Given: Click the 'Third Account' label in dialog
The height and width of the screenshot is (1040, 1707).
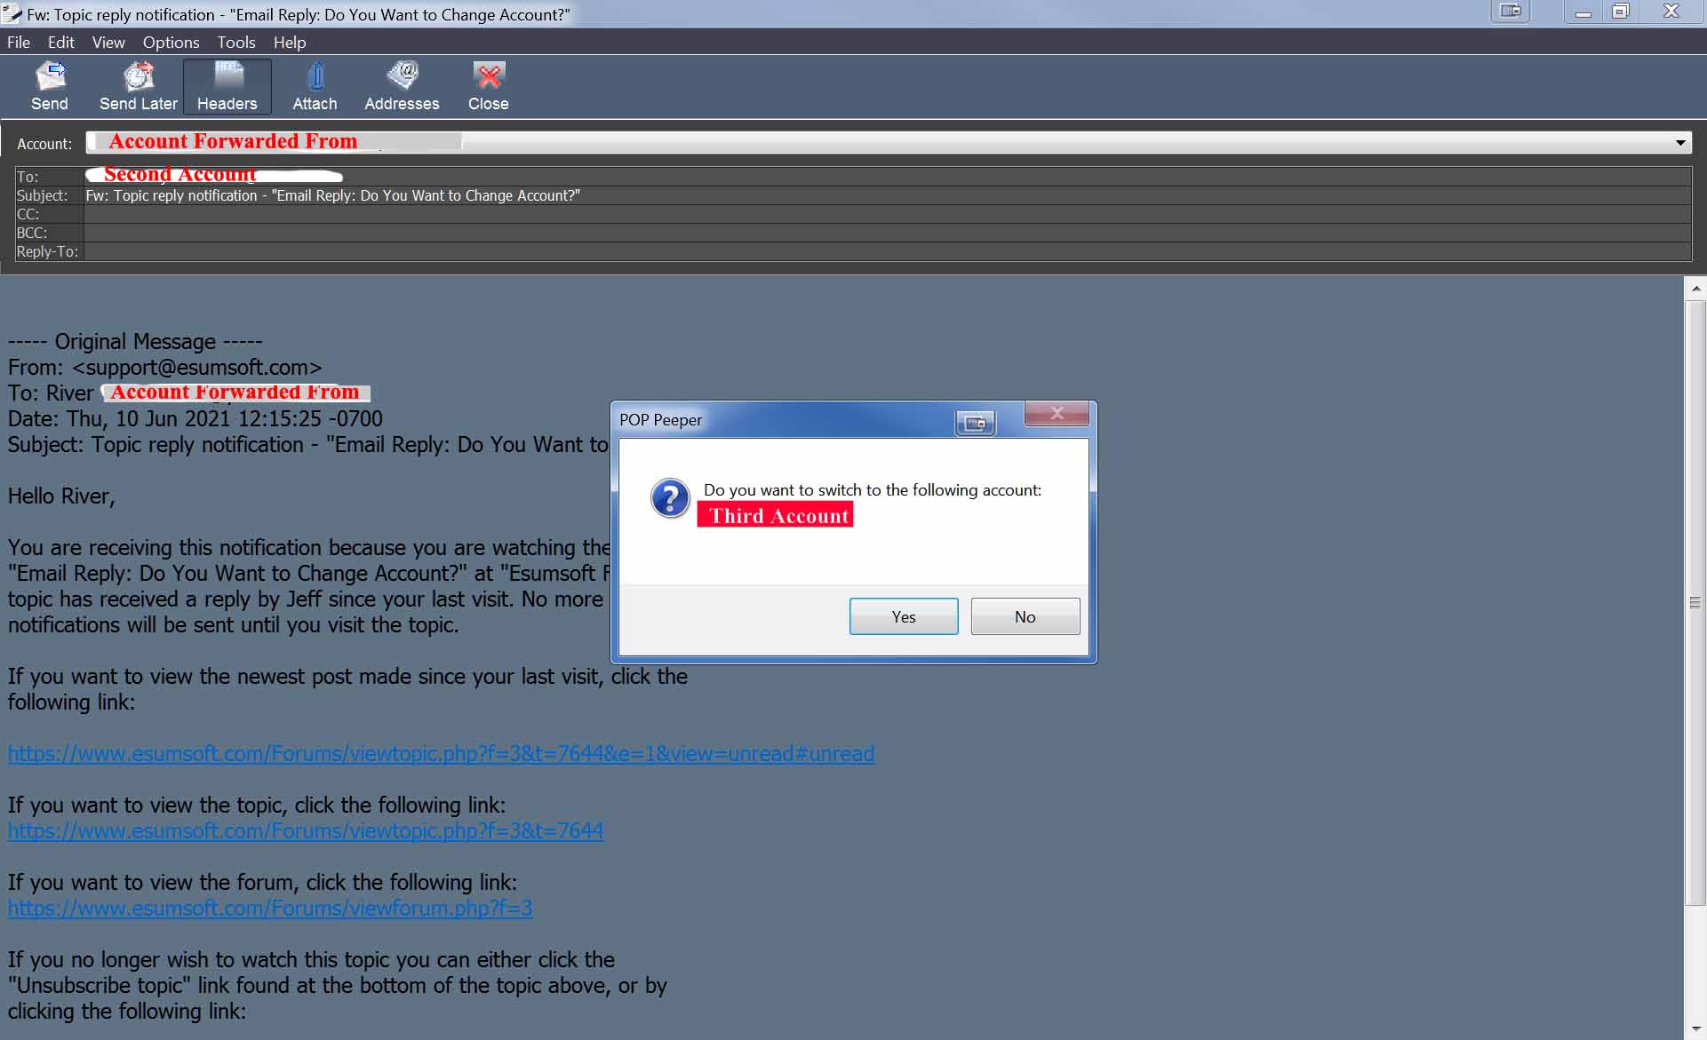Looking at the screenshot, I should (x=775, y=515).
